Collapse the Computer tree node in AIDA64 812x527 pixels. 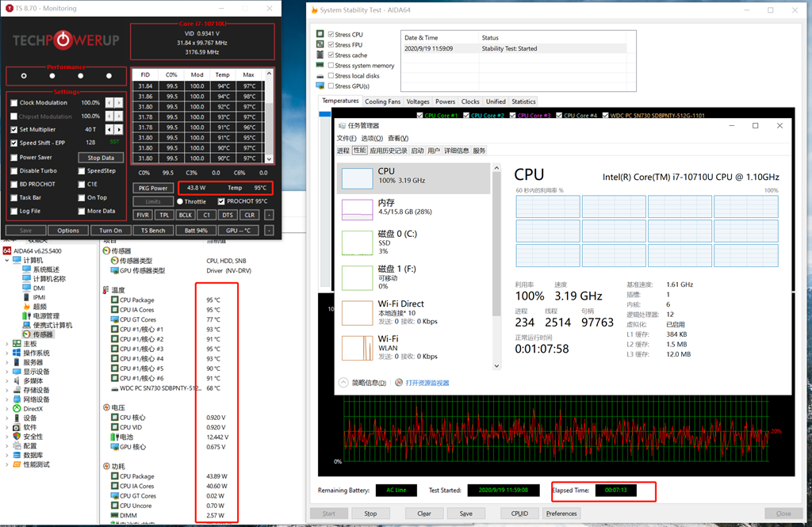click(6, 260)
